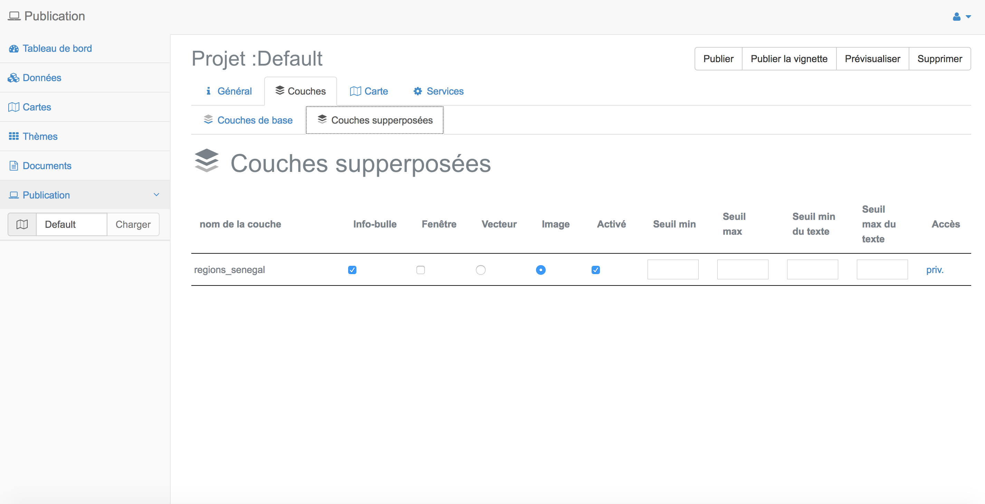985x504 pixels.
Task: Click the Thèmes grid icon
Action: [x=14, y=136]
